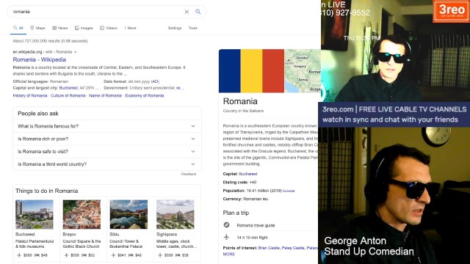Open the Images search tab
Image resolution: width=470 pixels, height=264 pixels.
(x=84, y=28)
